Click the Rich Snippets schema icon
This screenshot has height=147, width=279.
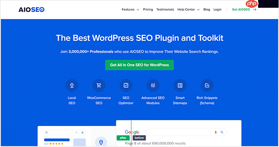[x=207, y=85]
